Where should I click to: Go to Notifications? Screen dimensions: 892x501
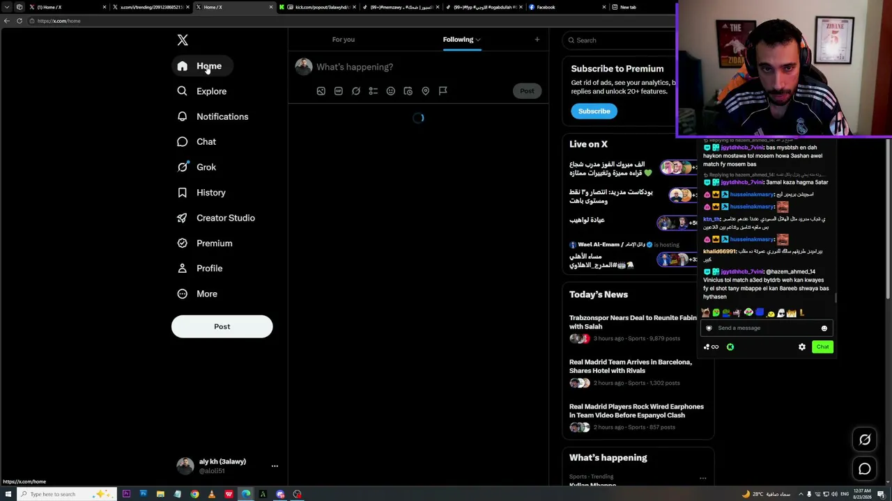click(213, 117)
